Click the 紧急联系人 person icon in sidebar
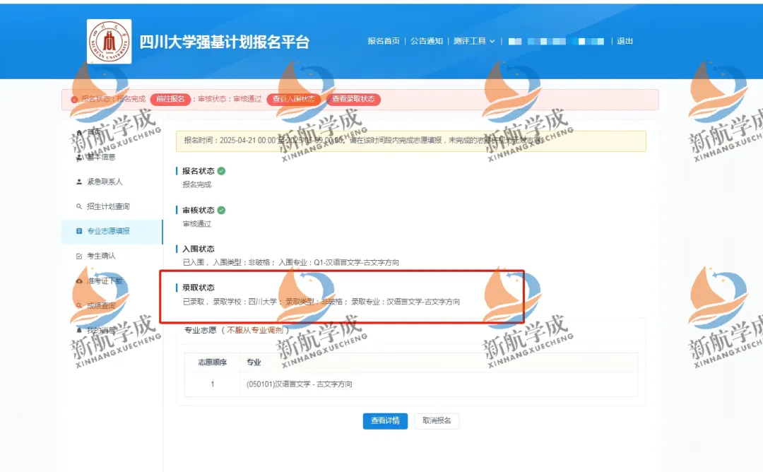This screenshot has height=472, width=763. tap(79, 182)
